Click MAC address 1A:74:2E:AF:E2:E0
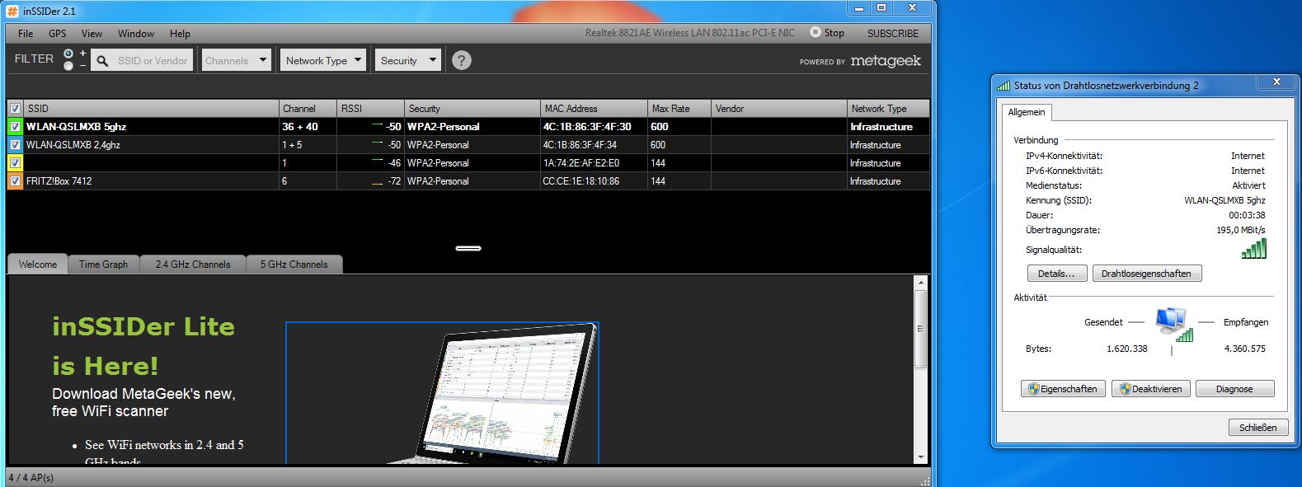 (580, 163)
